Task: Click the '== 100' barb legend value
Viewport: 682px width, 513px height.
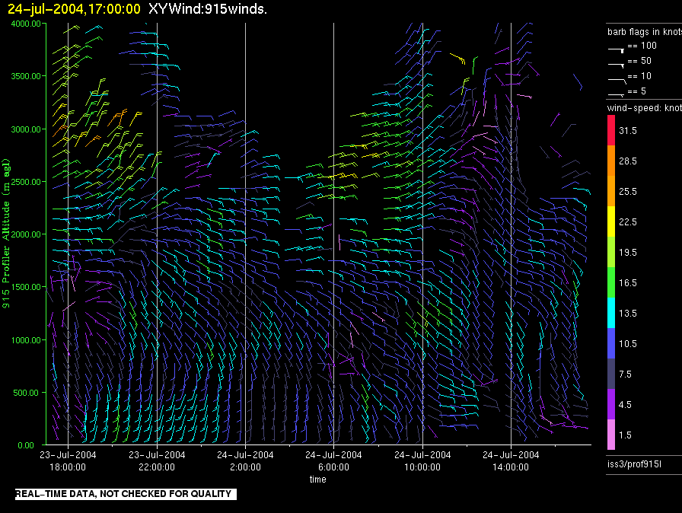Action: tap(642, 46)
